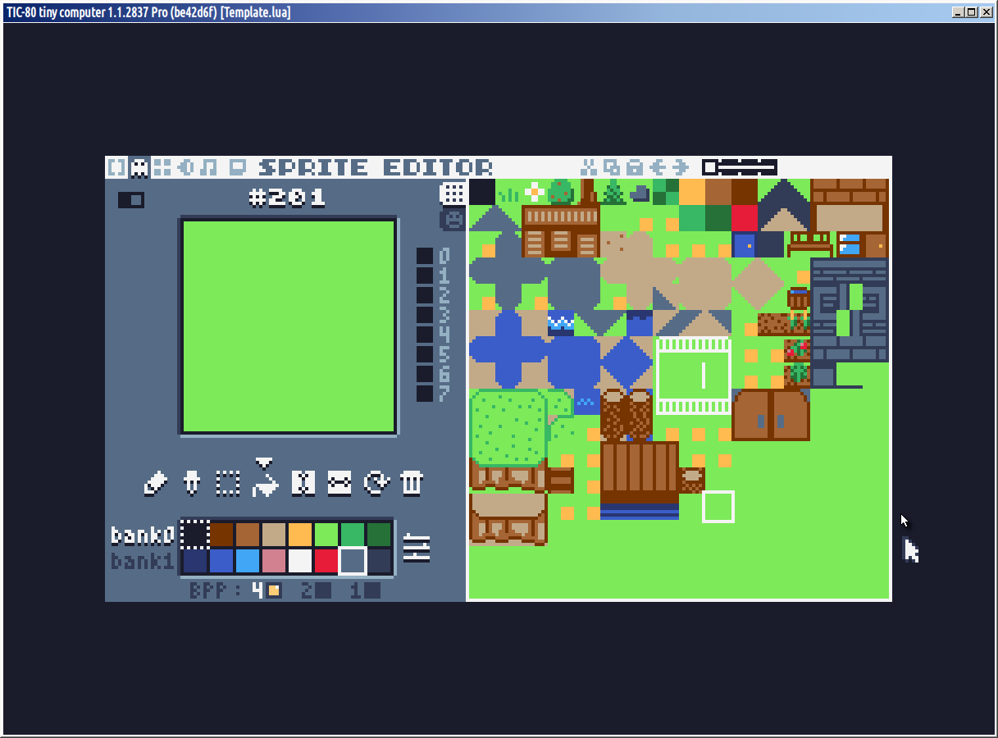Open the palette edit sliders
The image size is (998, 738).
pos(417,547)
